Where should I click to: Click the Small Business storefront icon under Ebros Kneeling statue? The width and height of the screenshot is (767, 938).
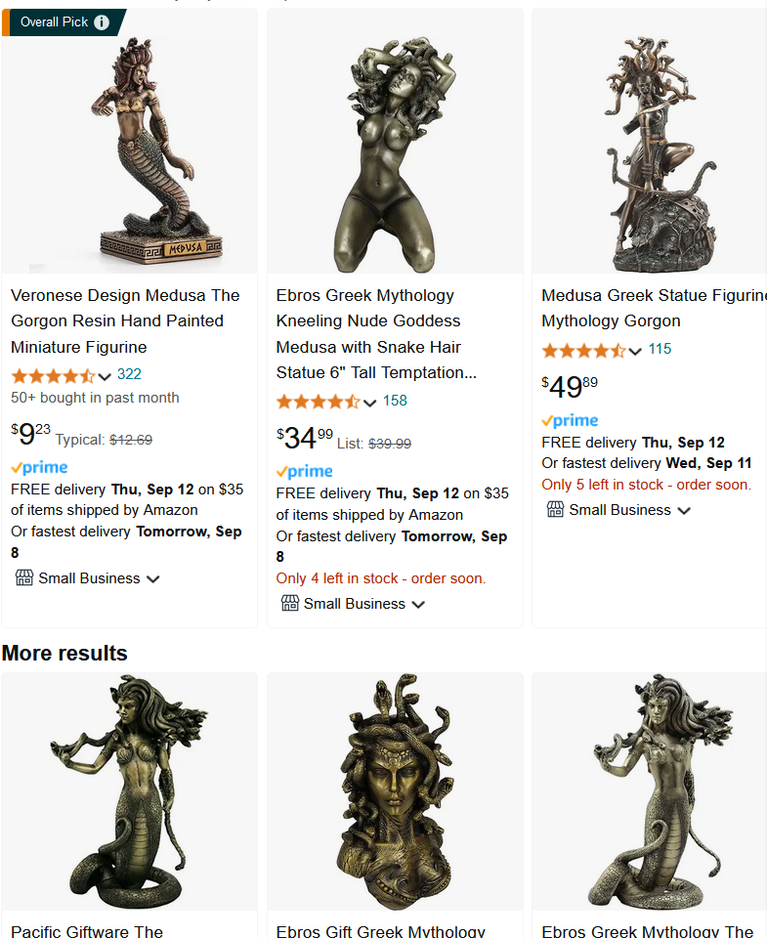click(x=289, y=603)
